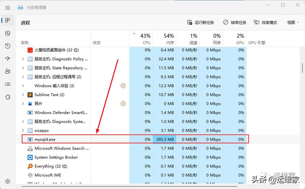Image resolution: width=305 pixels, height=189 pixels.
Task: Click the Microsoft IME icon
Action: (x=30, y=175)
